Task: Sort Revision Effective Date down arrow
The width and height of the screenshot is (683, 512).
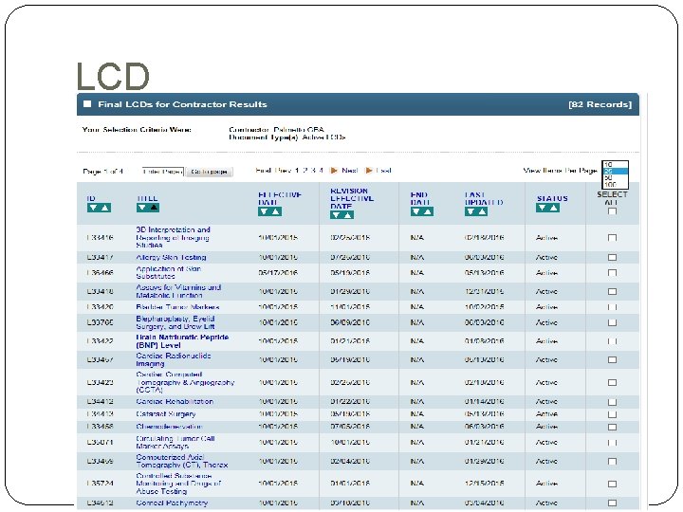Action: [x=336, y=214]
